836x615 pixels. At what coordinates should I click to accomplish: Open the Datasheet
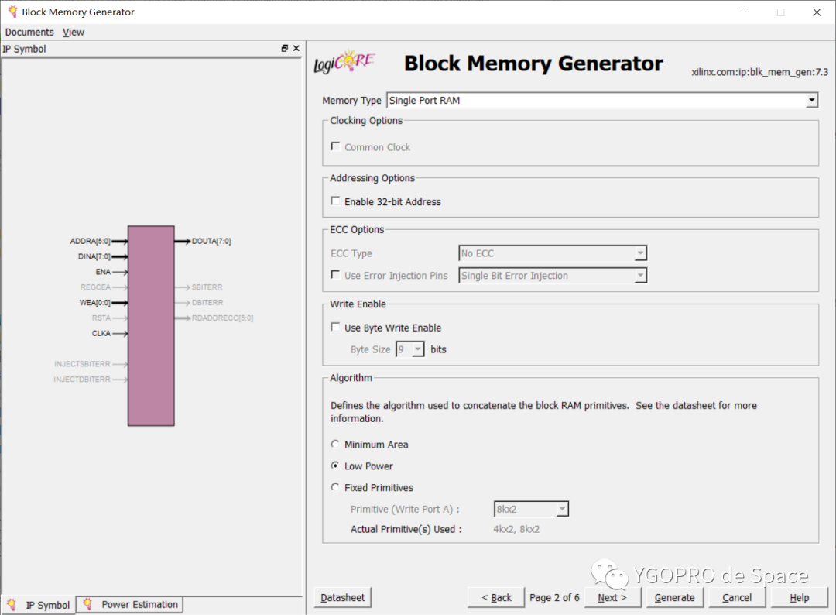coord(342,597)
